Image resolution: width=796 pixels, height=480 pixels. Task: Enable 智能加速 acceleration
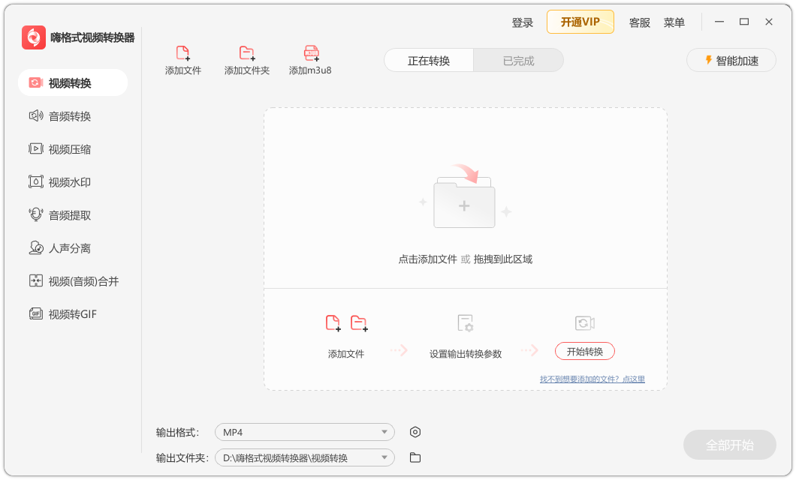click(731, 60)
